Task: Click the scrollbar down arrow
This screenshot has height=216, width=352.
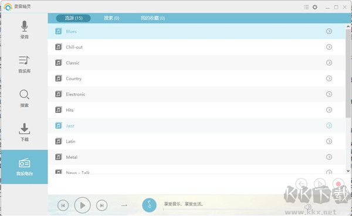Action: point(348,171)
